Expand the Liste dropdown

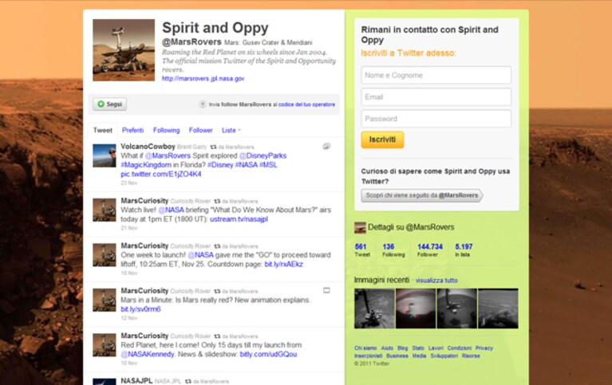coord(231,130)
